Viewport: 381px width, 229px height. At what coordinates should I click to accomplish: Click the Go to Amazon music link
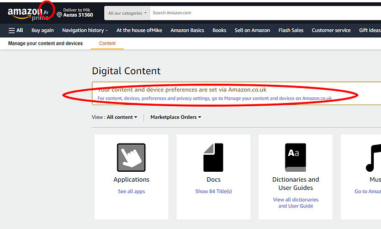click(x=368, y=192)
